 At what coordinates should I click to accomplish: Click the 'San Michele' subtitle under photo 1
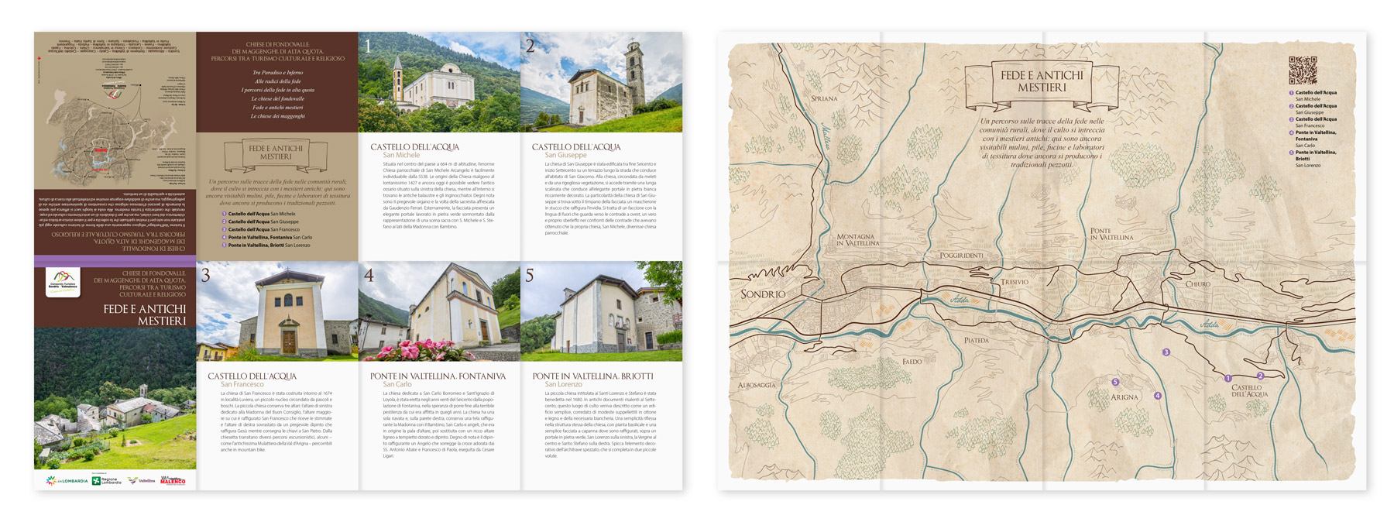click(401, 156)
